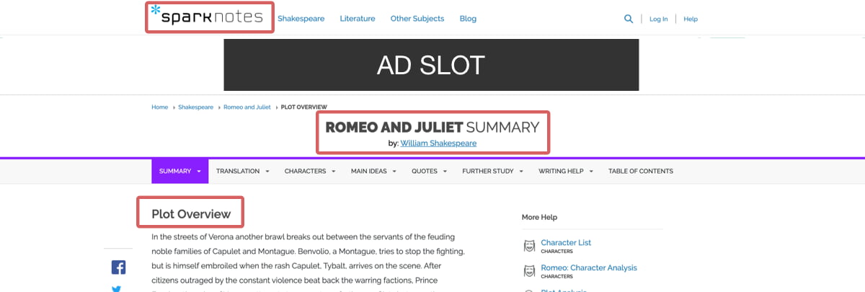Expand Further Study dropdown arrow
865x292 pixels.
[x=521, y=172]
